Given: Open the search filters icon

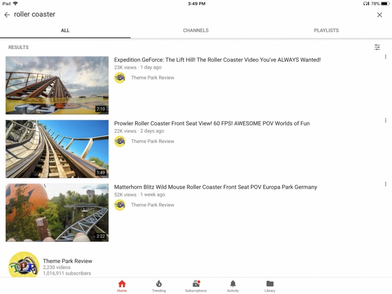Looking at the screenshot, I should coord(377,47).
